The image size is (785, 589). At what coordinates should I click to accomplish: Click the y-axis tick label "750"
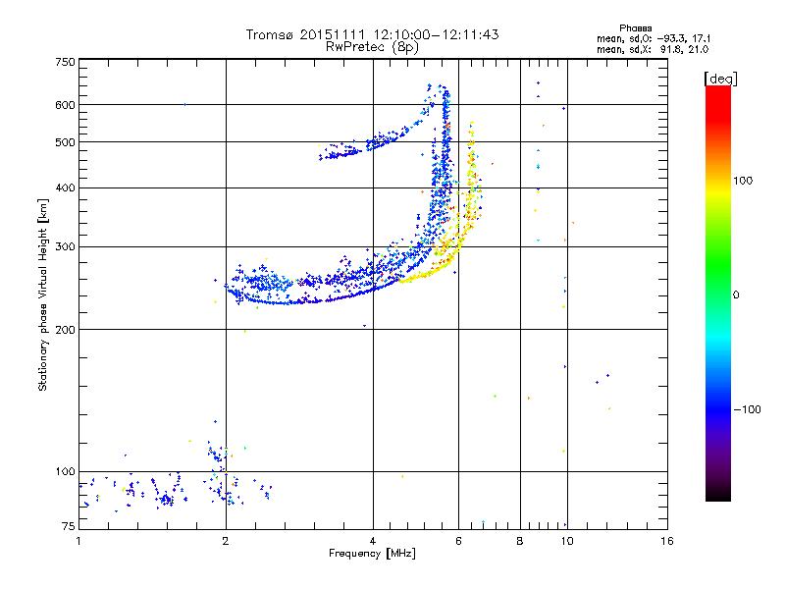[x=65, y=62]
